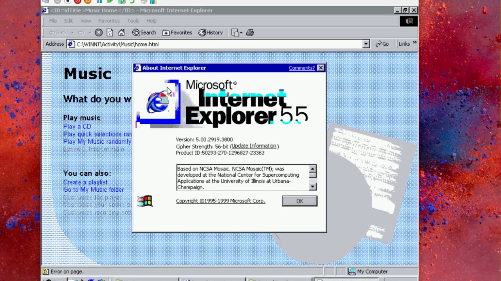The image size is (501, 281).
Task: Open the Favorites menu
Action: tap(109, 21)
